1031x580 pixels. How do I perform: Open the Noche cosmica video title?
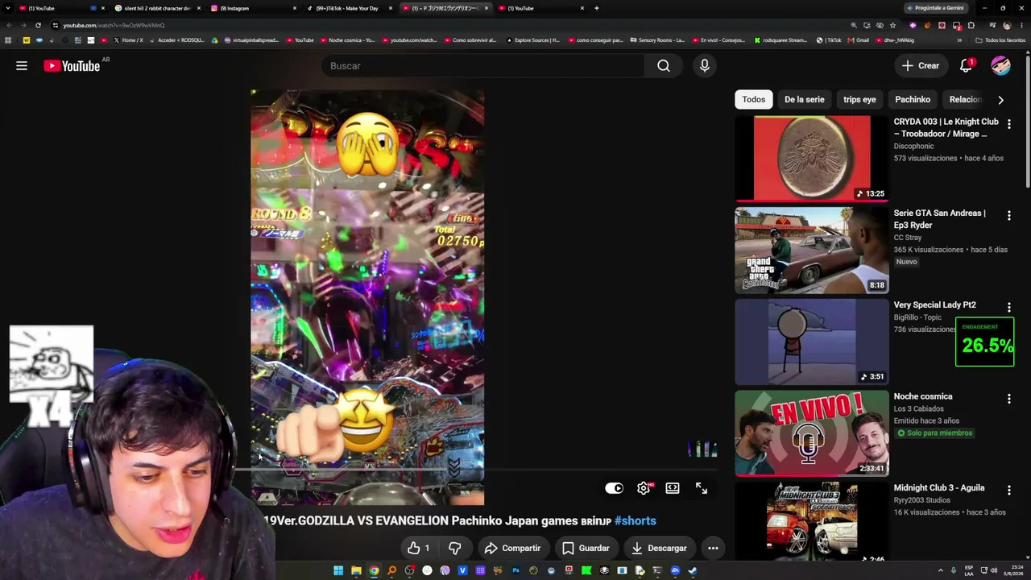(923, 396)
